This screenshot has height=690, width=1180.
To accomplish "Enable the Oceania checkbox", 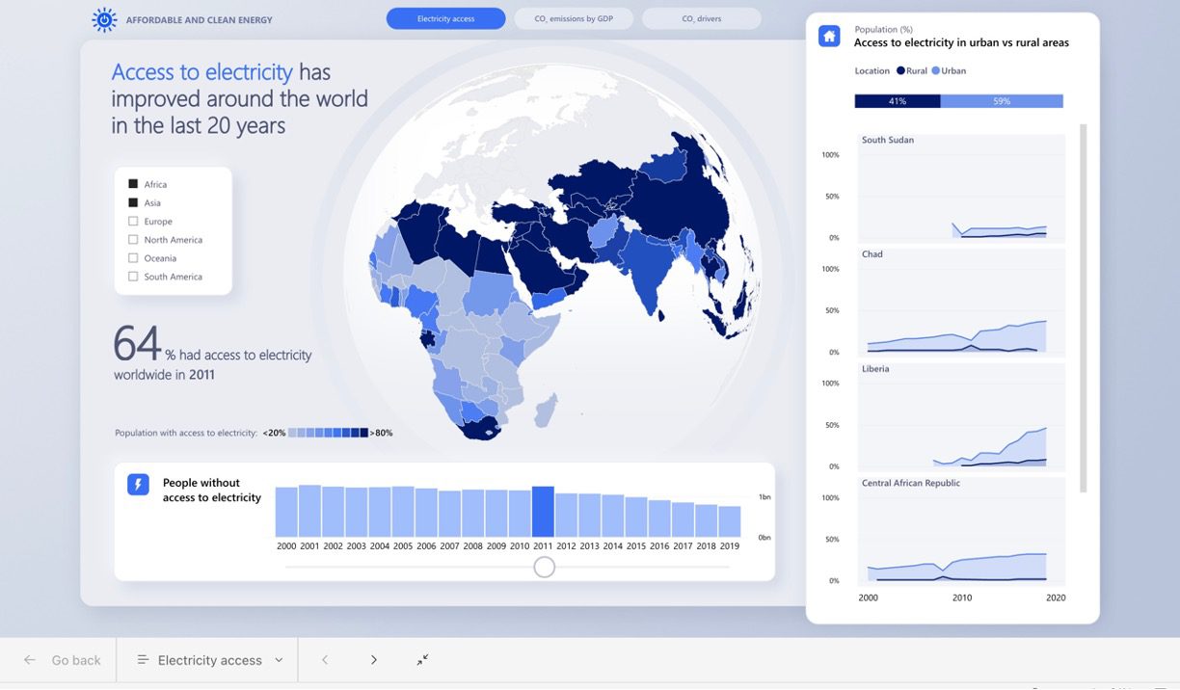I will (133, 257).
